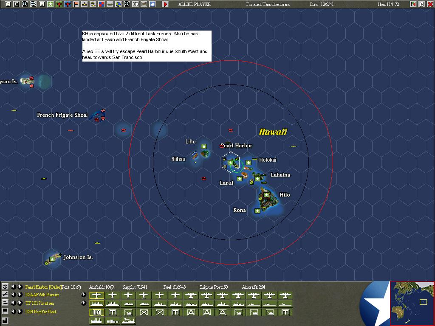The height and width of the screenshot is (326, 435).
Task: Open the document list report icon
Action: [x=17, y=4]
